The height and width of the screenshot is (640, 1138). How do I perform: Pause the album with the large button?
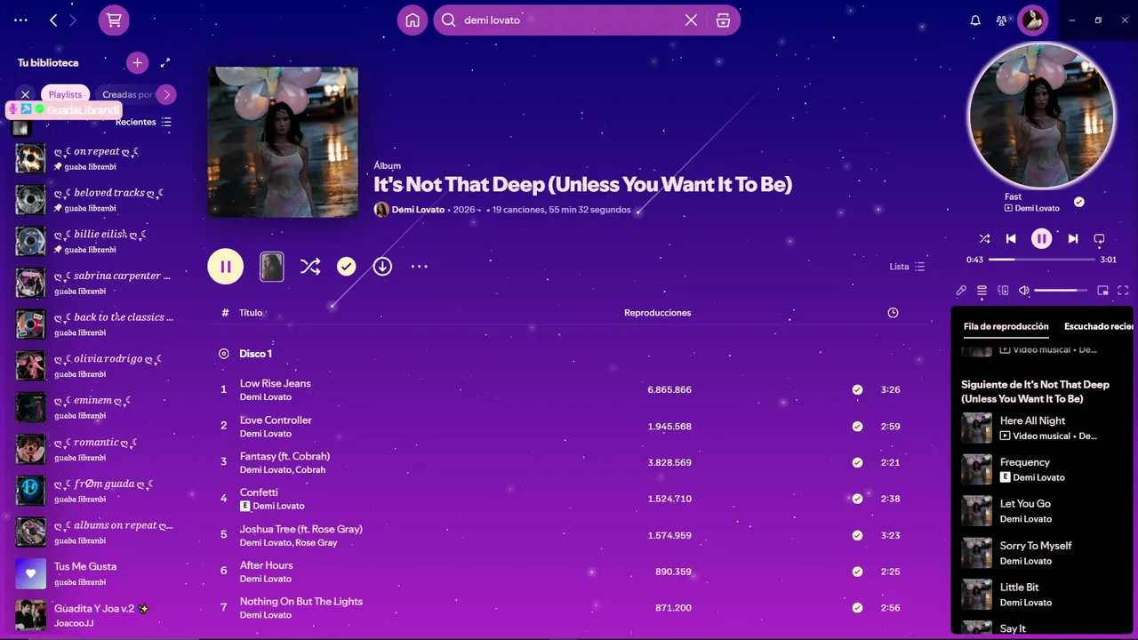[226, 266]
